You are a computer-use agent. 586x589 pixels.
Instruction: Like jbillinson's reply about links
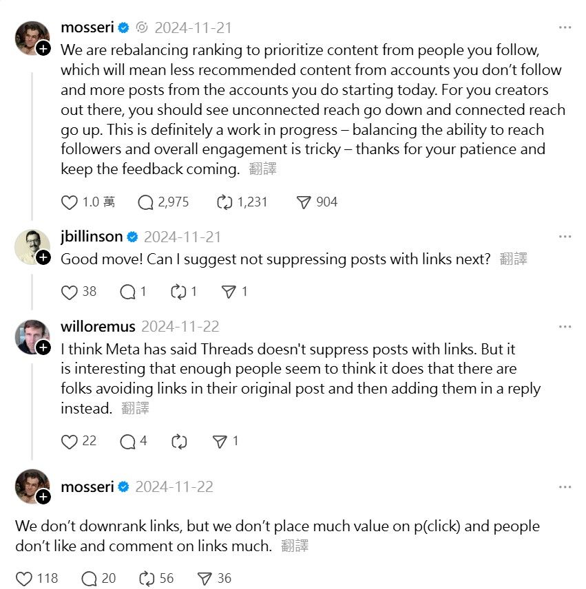(70, 292)
